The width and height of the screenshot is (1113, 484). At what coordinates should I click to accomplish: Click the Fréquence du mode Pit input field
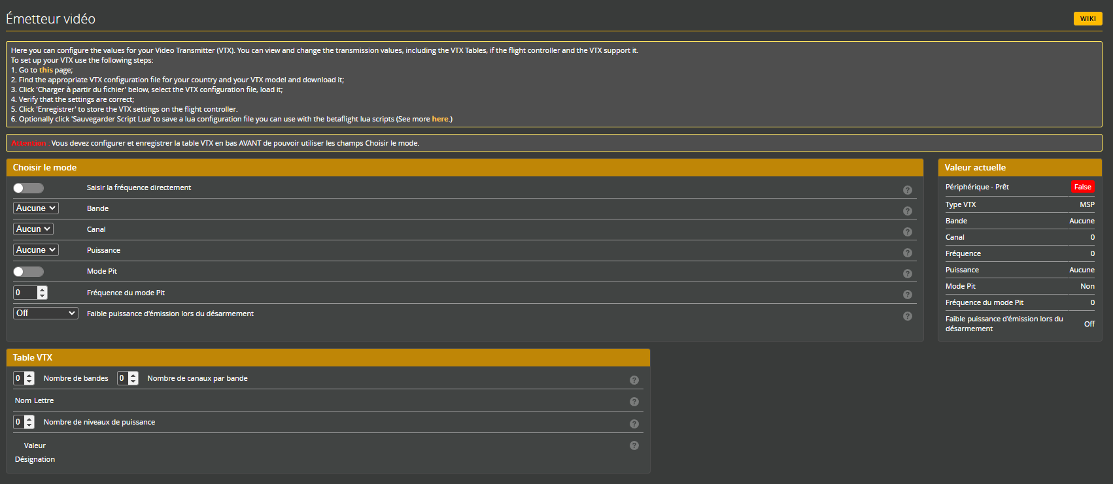(25, 293)
